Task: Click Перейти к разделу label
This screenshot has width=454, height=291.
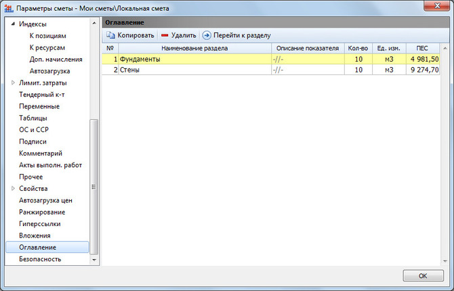Action: pyautogui.click(x=242, y=35)
